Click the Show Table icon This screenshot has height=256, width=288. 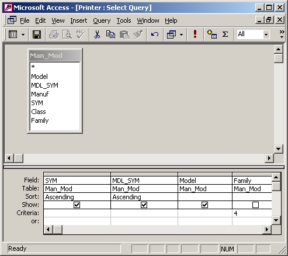tap(212, 34)
